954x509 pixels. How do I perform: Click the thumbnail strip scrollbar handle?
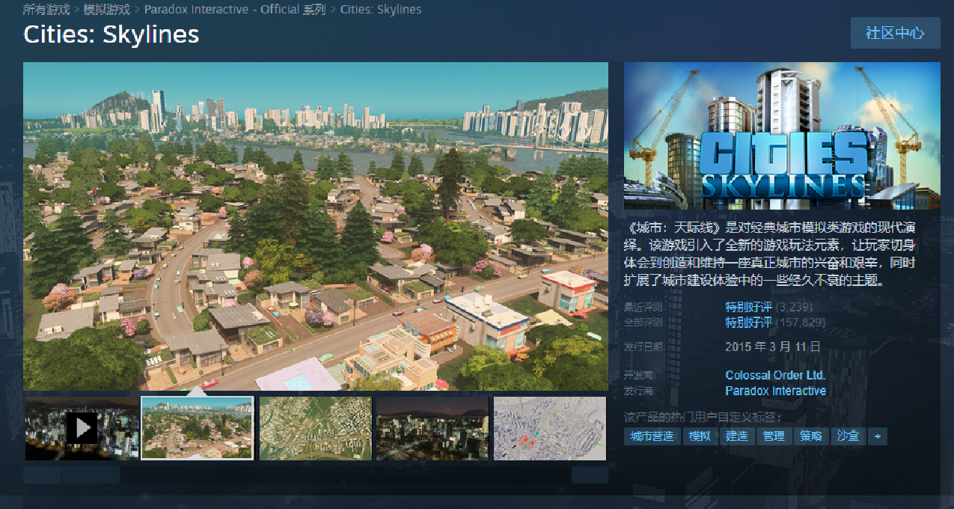click(91, 475)
